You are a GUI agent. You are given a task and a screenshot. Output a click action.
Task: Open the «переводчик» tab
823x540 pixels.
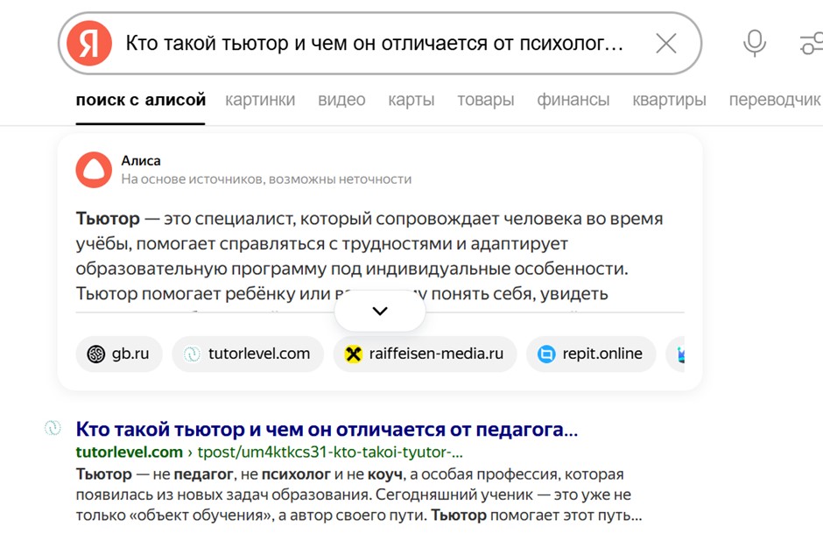pos(775,99)
